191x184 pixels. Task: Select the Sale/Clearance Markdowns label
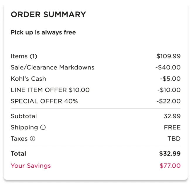52,67
